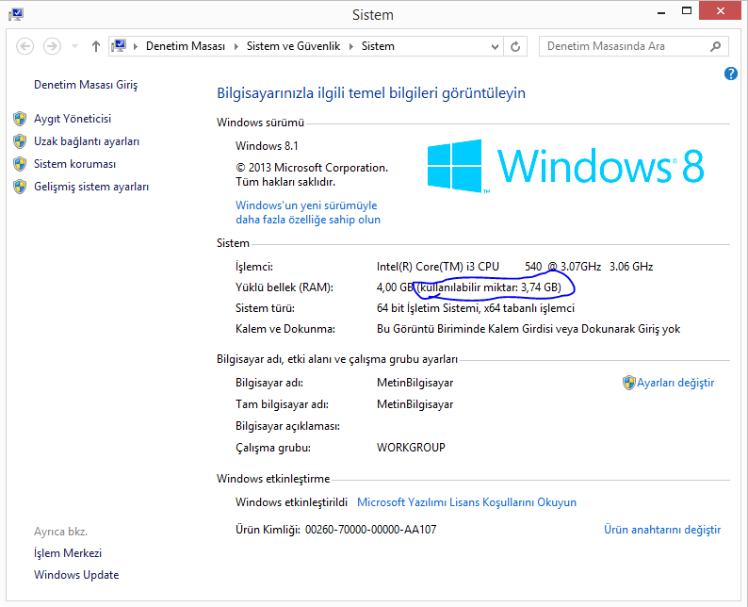Open Windows Update link
This screenshot has height=607, width=748.
tap(76, 575)
